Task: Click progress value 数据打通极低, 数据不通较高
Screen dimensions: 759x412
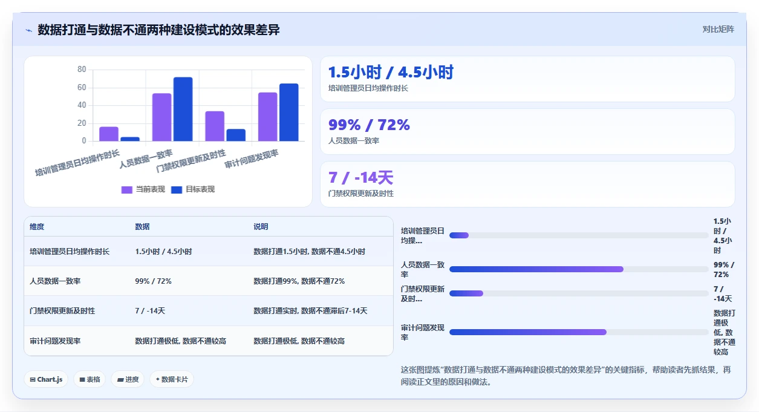Action: click(724, 332)
